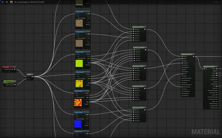
Task: Click the forward navigation arrow
Action: click(6, 2)
